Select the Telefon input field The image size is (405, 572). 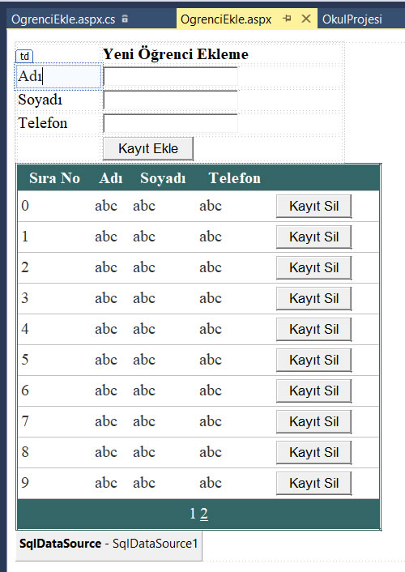(x=170, y=123)
